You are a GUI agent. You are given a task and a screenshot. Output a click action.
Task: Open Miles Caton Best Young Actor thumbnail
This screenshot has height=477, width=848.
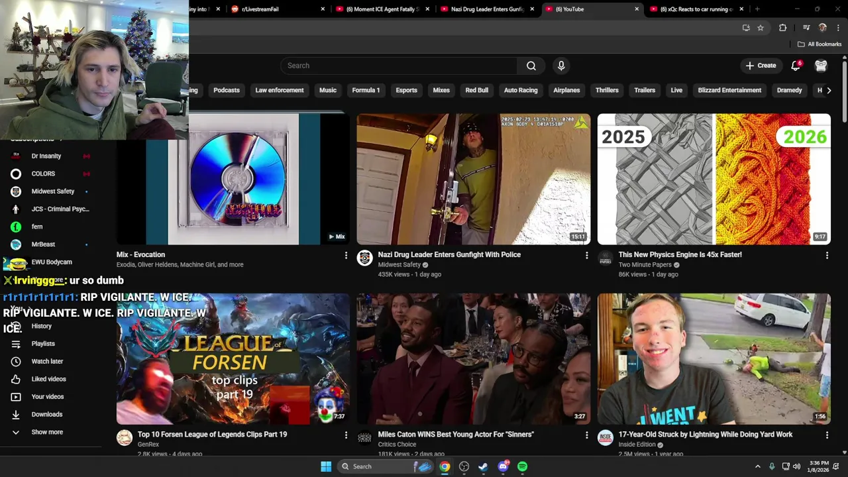point(474,358)
